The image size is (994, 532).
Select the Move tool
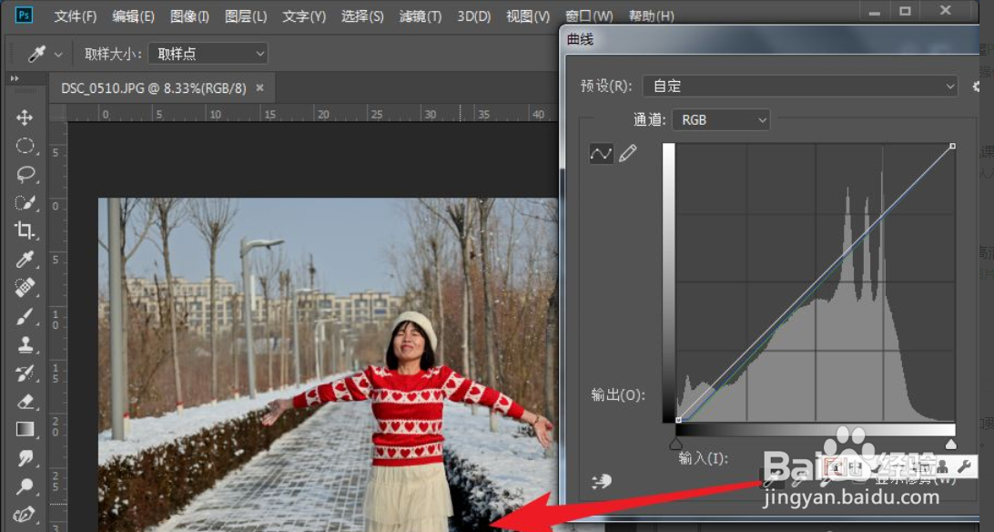[x=25, y=118]
